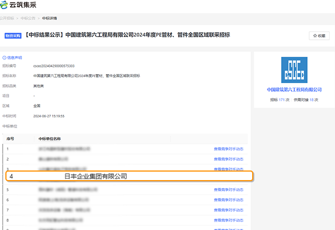Click 查看竞争对手动态 in row 5

point(229,189)
